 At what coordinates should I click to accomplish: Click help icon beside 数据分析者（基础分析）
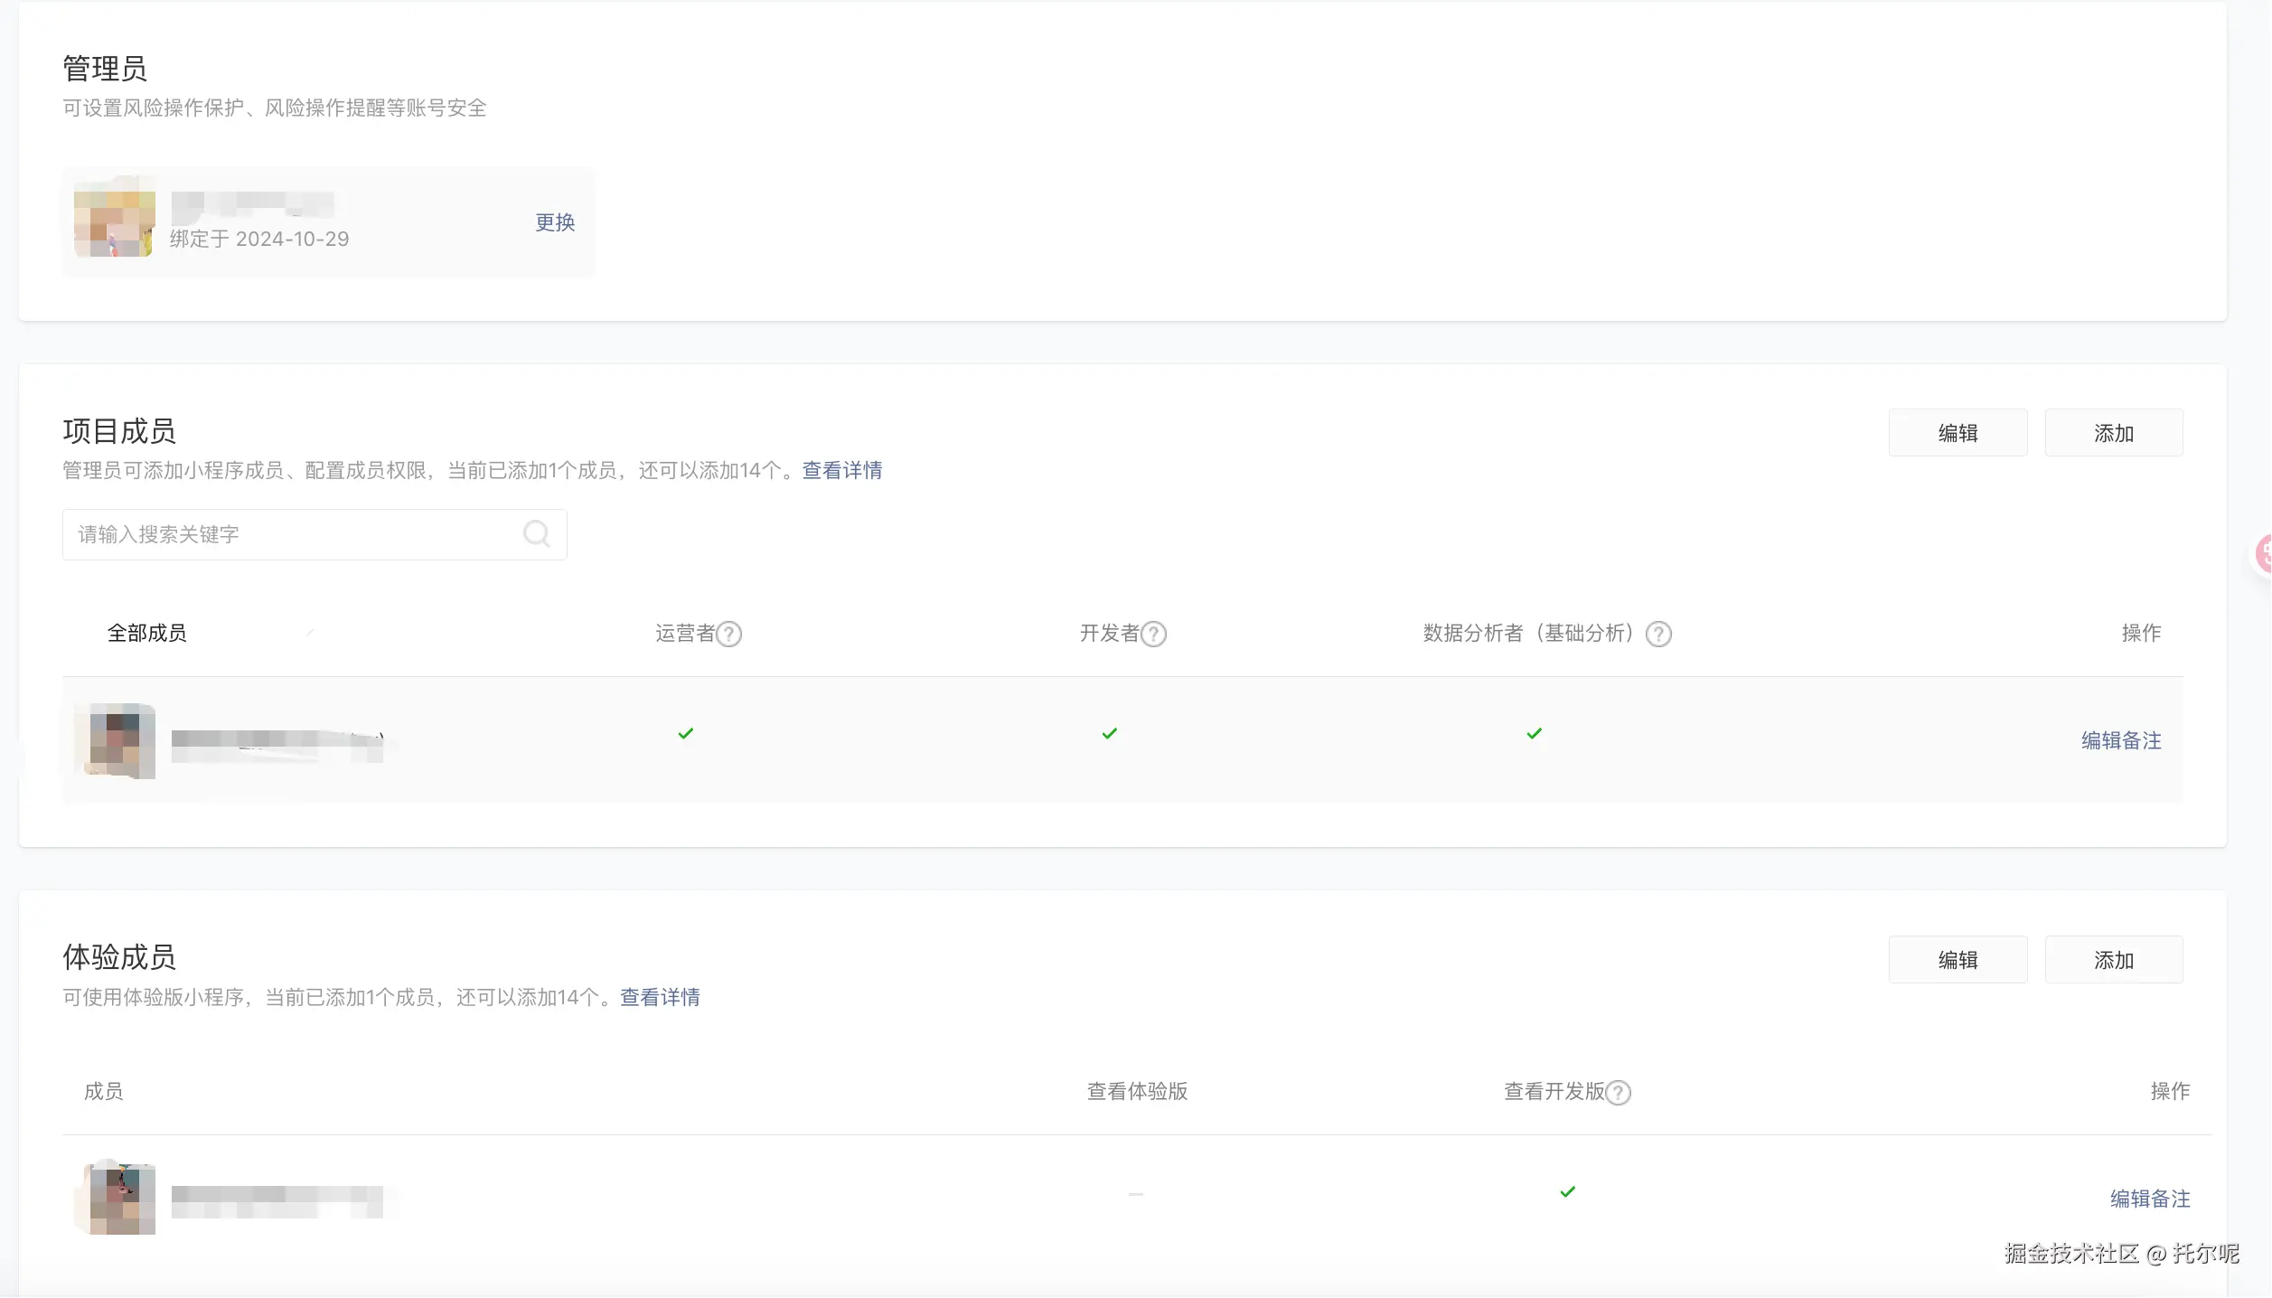point(1658,635)
